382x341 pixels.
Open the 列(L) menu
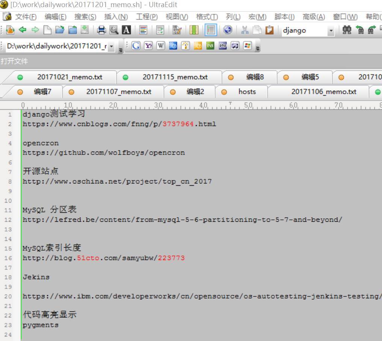pyautogui.click(x=233, y=17)
